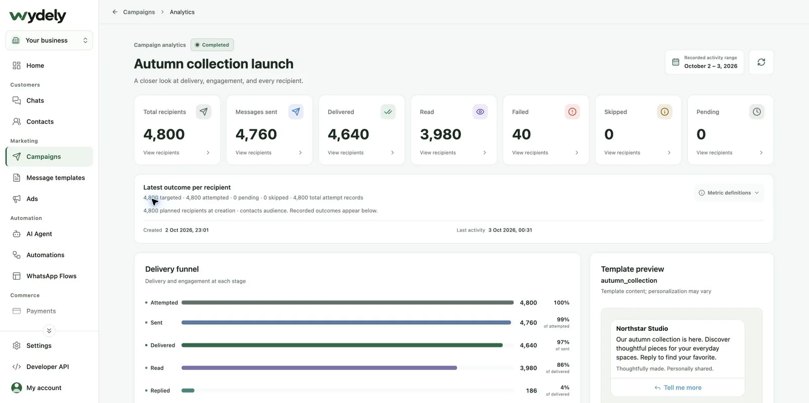Open Settings
The width and height of the screenshot is (809, 403).
click(49, 345)
